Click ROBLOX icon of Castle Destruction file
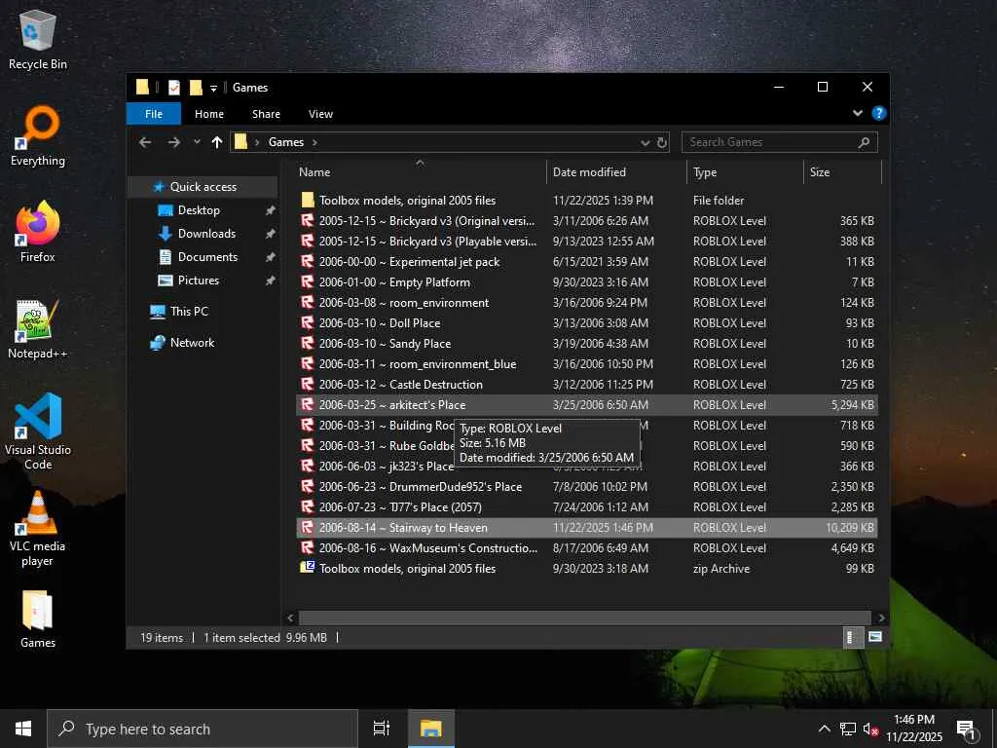 pos(307,384)
